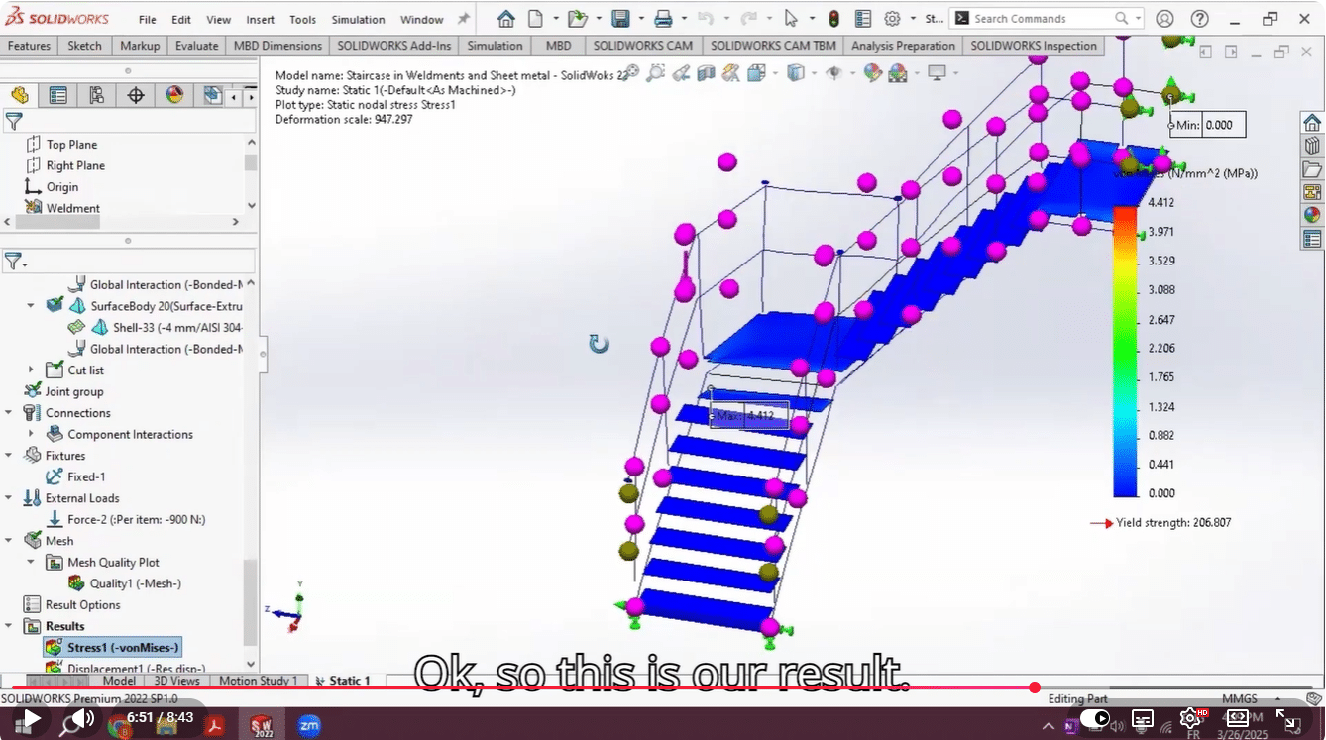This screenshot has width=1326, height=740.
Task: Open the ConfigurationManager tab icon
Action: pyautogui.click(x=97, y=95)
